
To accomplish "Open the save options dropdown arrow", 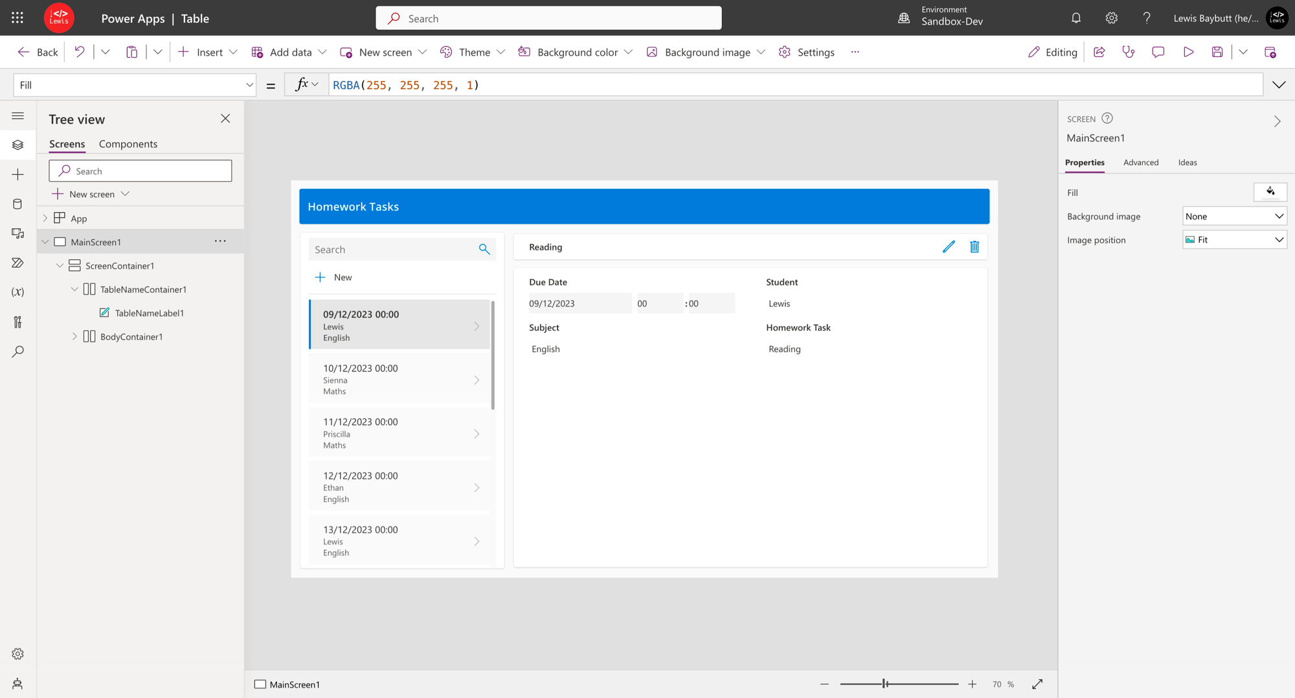I will point(1243,52).
